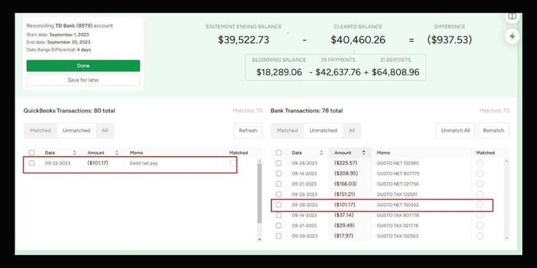Click the Debit net pay memo text
Viewport: 537px width, 268px height.
pyautogui.click(x=144, y=163)
